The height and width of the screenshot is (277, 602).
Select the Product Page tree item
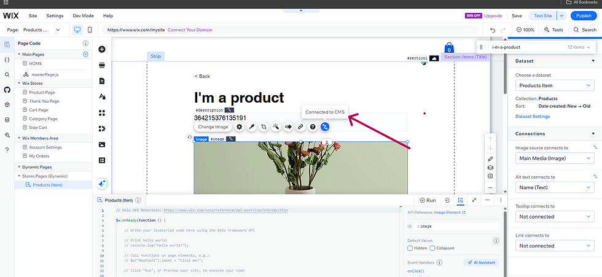[42, 93]
